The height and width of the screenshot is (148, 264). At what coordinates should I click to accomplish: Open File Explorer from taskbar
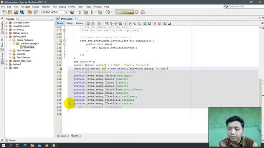pyautogui.click(x=32, y=146)
